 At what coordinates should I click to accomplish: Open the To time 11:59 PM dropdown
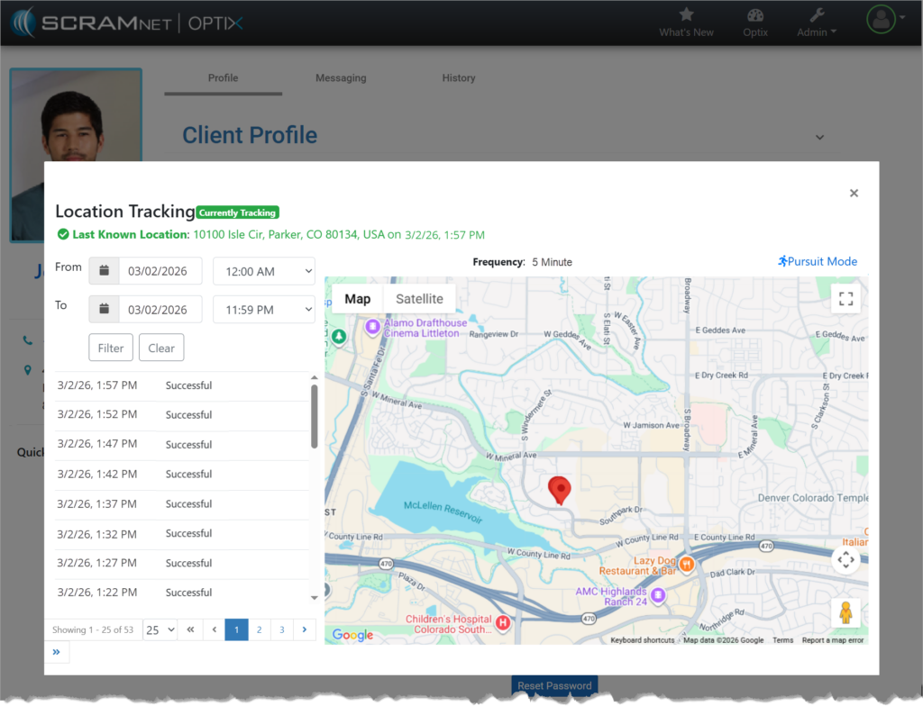(x=263, y=310)
